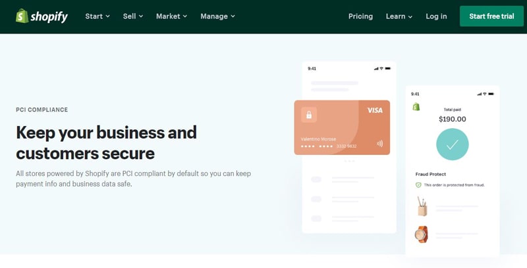The width and height of the screenshot is (527, 268).
Task: Click the green shield fraud protection icon
Action: (418, 185)
